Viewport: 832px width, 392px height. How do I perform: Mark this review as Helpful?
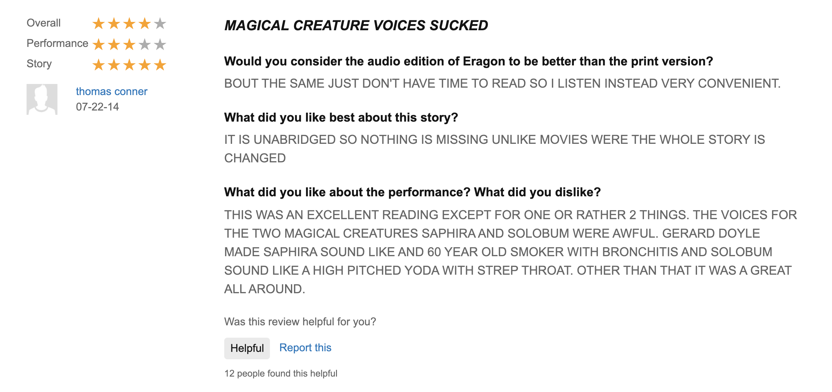[247, 348]
